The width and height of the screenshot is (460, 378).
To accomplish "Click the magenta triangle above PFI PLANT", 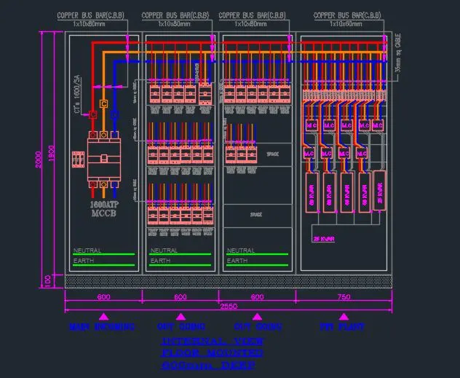I will coord(344,316).
